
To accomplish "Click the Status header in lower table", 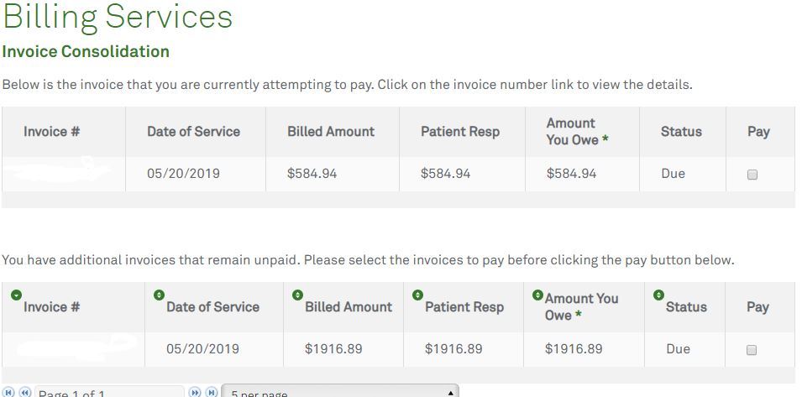I will tap(686, 306).
